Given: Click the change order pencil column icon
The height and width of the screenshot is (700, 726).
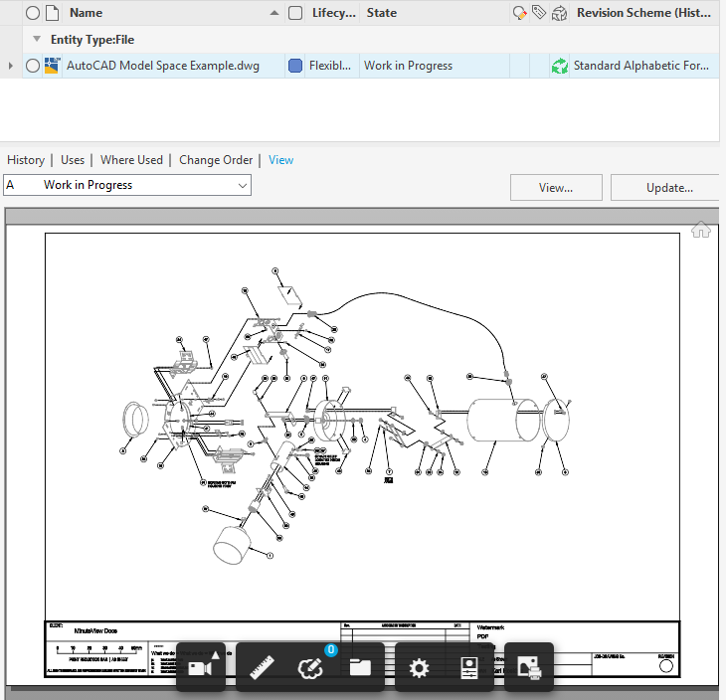Looking at the screenshot, I should (x=519, y=13).
